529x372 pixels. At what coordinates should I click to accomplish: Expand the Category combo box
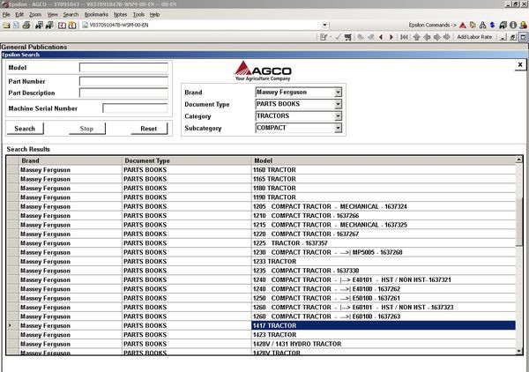point(338,115)
